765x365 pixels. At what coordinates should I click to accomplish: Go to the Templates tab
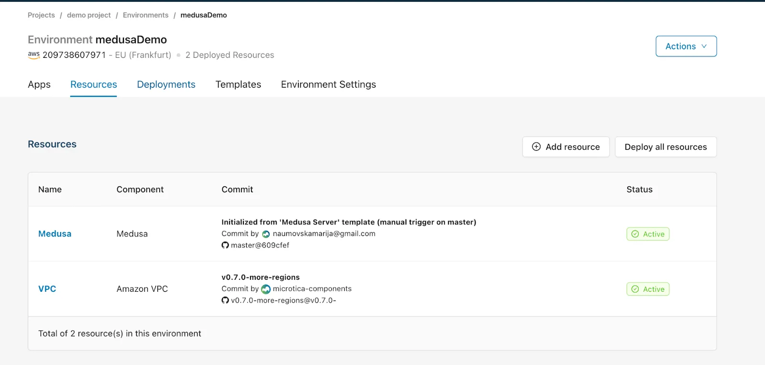click(x=238, y=85)
